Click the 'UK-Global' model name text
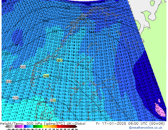The image size is (168, 130). [x=76, y=124]
